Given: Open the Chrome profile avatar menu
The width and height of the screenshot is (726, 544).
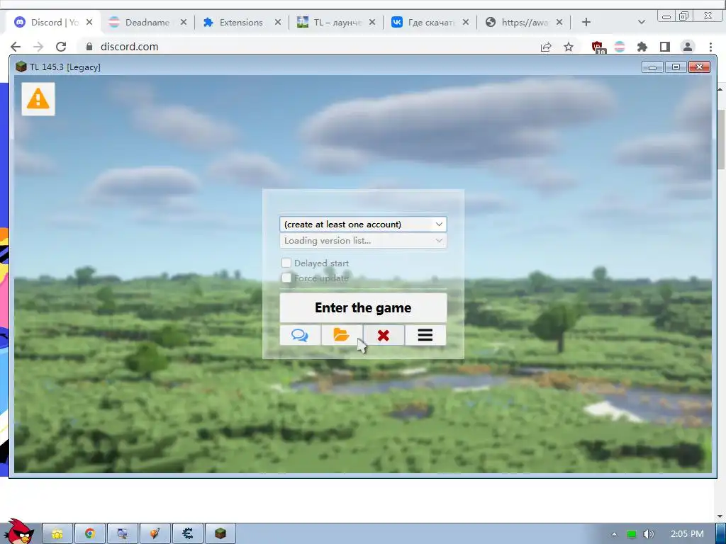Looking at the screenshot, I should pyautogui.click(x=688, y=47).
